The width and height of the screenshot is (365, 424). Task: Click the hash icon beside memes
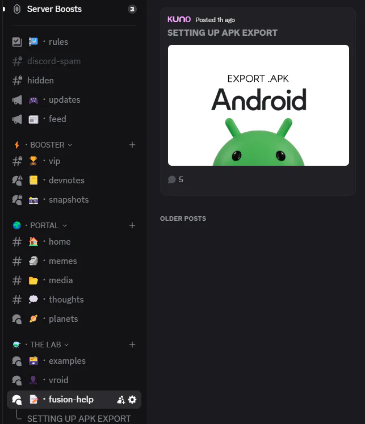click(17, 261)
